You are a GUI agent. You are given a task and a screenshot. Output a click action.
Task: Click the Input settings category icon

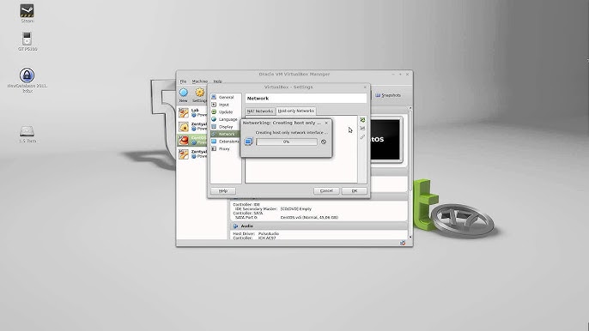coord(214,105)
